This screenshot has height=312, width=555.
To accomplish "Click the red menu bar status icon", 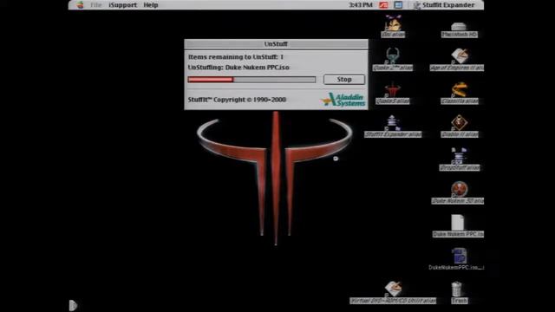I will [x=383, y=5].
